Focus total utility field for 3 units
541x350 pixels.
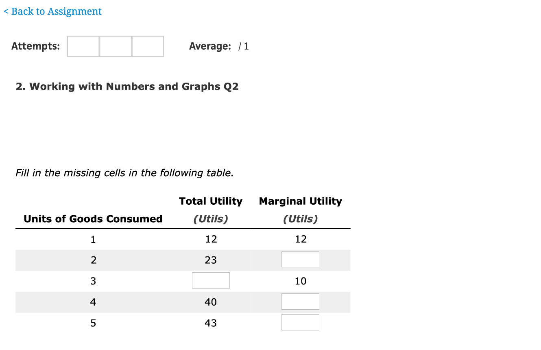pos(211,280)
